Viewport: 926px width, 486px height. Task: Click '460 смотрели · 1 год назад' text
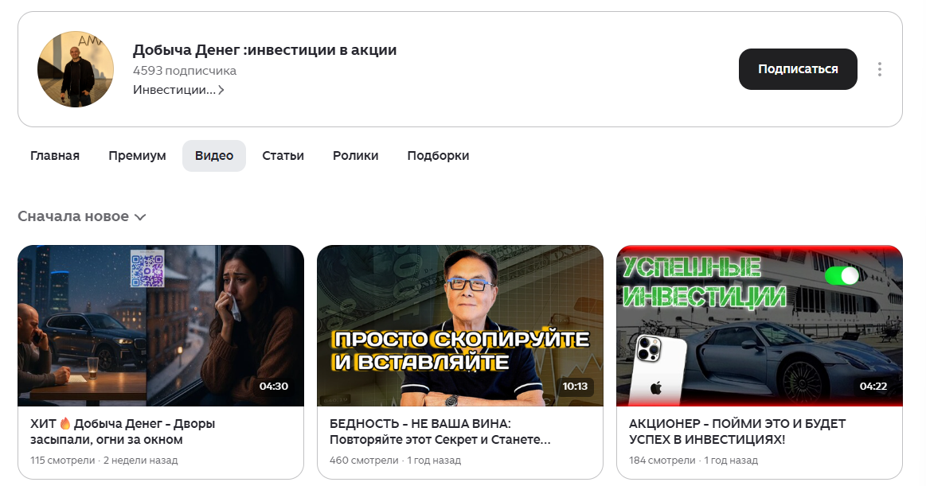[x=395, y=460]
